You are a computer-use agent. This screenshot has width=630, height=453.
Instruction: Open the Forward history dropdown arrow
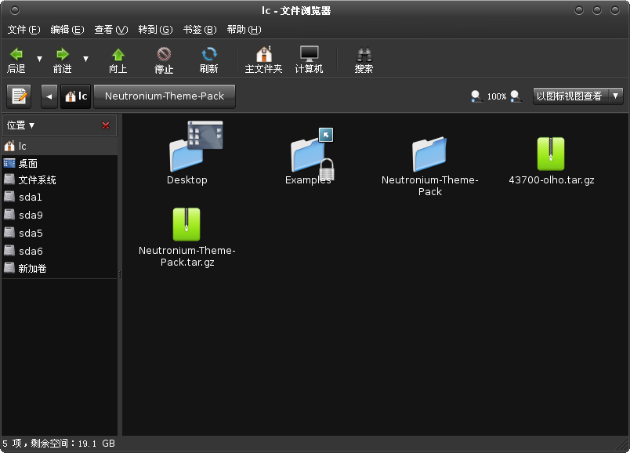tap(85, 59)
